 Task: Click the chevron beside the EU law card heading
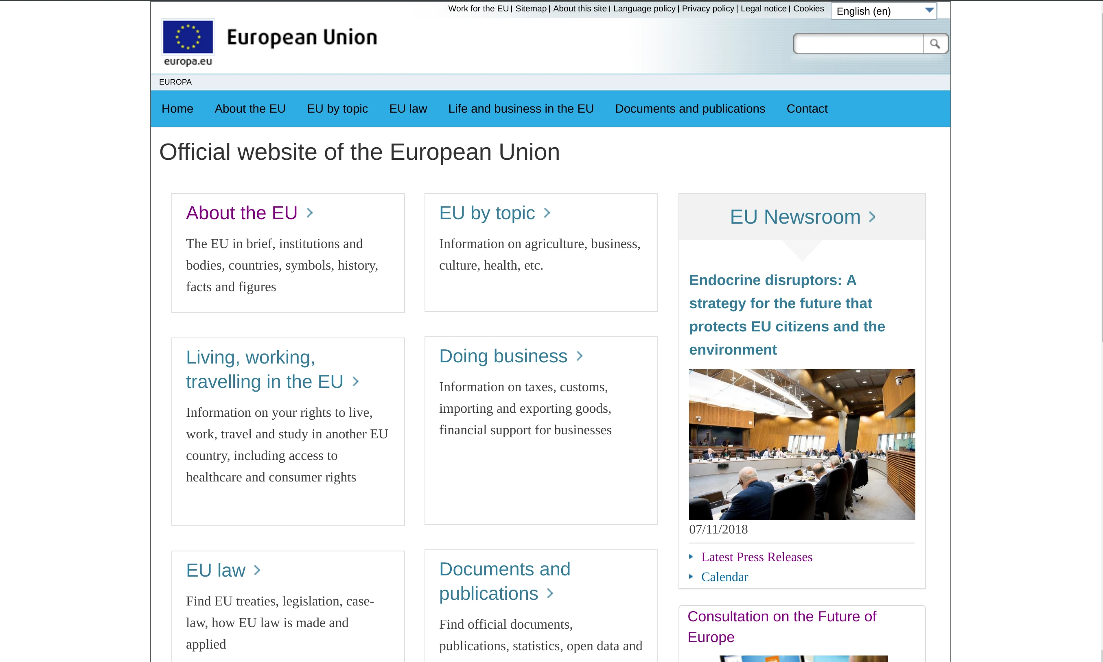pos(257,571)
